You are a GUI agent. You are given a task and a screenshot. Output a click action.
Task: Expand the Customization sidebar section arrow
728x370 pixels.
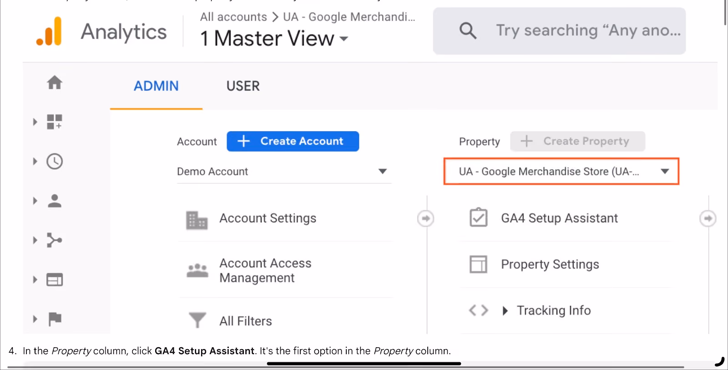35,122
